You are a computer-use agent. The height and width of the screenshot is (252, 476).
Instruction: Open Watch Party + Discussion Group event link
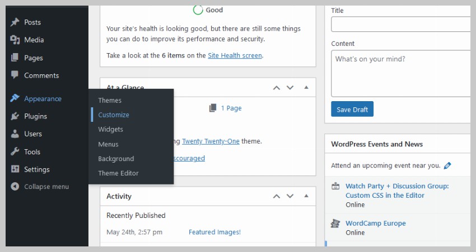(397, 191)
